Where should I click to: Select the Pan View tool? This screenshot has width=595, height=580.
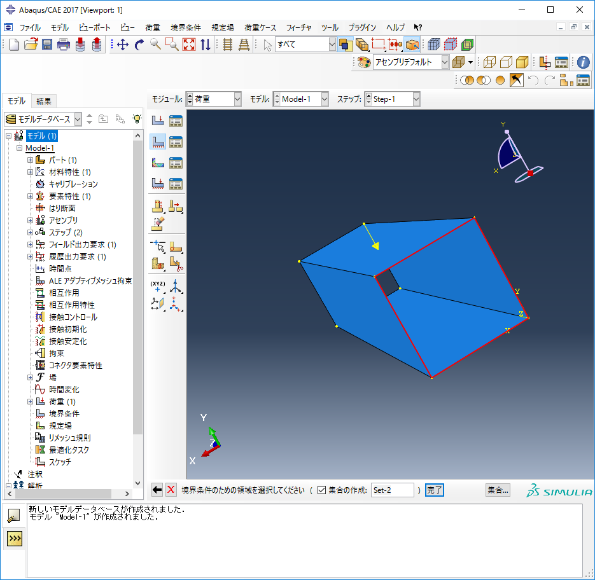[x=123, y=45]
